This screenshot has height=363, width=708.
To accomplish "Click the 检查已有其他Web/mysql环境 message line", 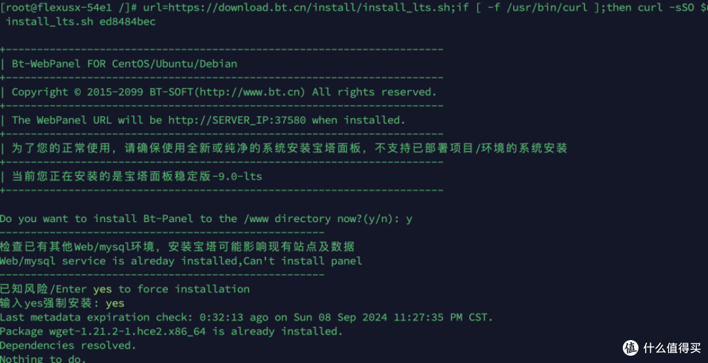I will 177,246.
